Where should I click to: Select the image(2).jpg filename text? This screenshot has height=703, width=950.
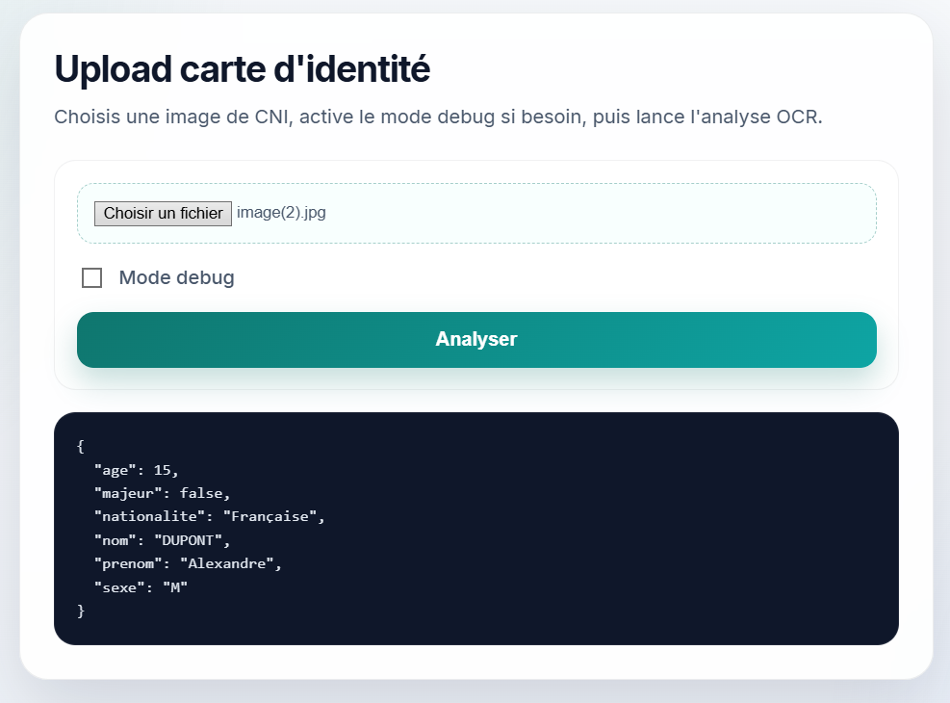click(282, 213)
